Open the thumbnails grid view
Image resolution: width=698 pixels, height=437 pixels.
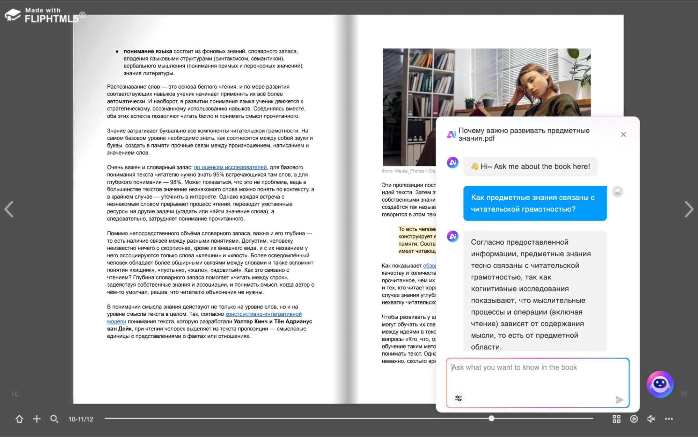(x=616, y=419)
